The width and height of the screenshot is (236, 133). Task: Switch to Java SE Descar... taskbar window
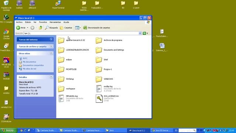click(x=162, y=130)
